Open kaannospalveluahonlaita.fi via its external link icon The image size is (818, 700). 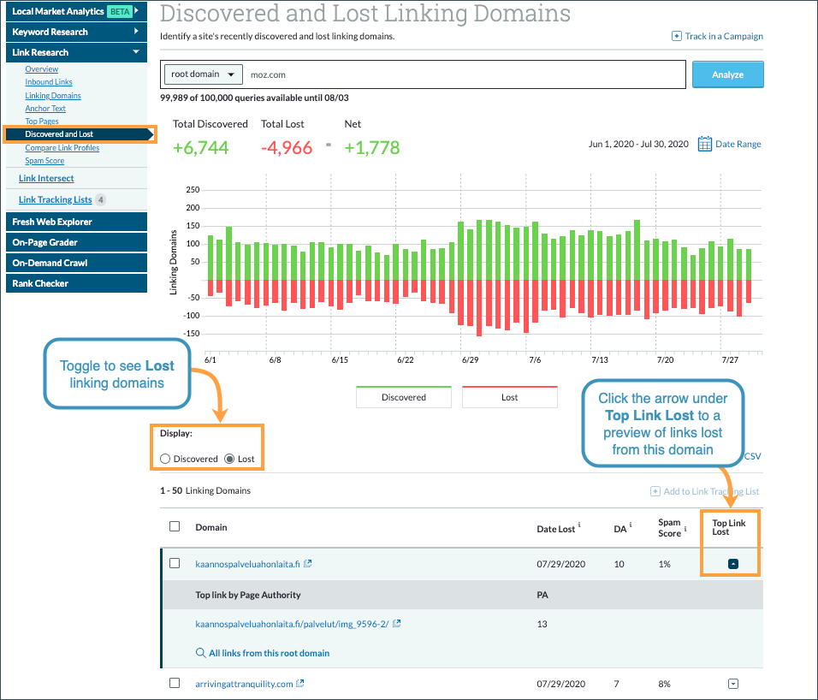point(308,563)
